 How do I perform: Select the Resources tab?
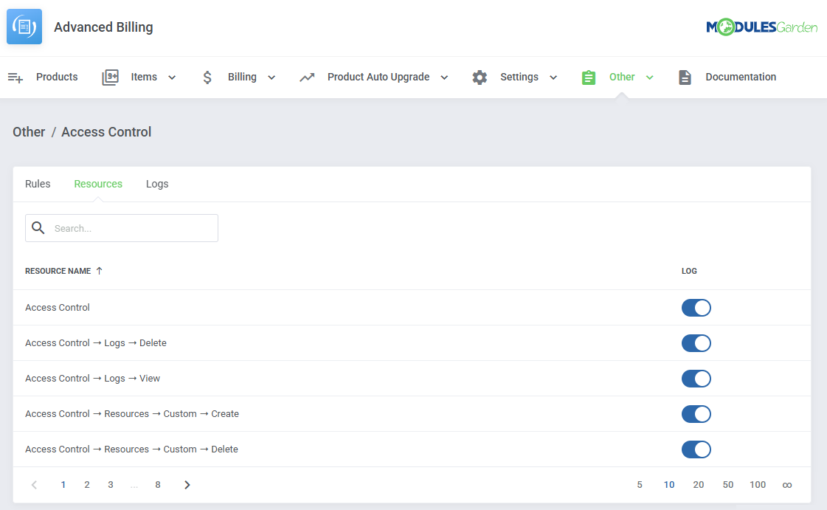98,184
